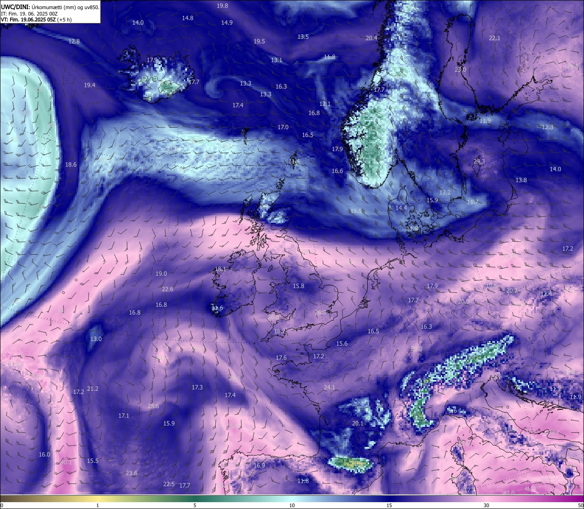The image size is (584, 509).
Task: Click the 12.3 map value
Action: pos(547,127)
